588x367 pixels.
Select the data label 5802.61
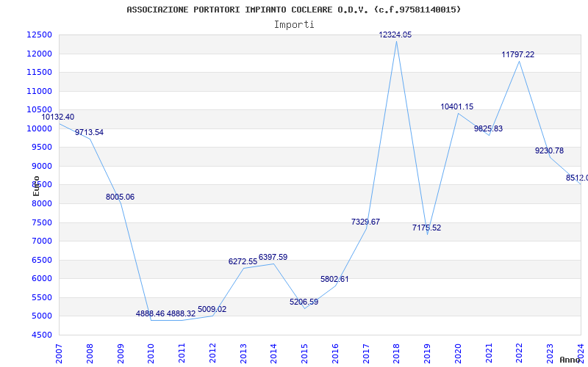click(334, 279)
